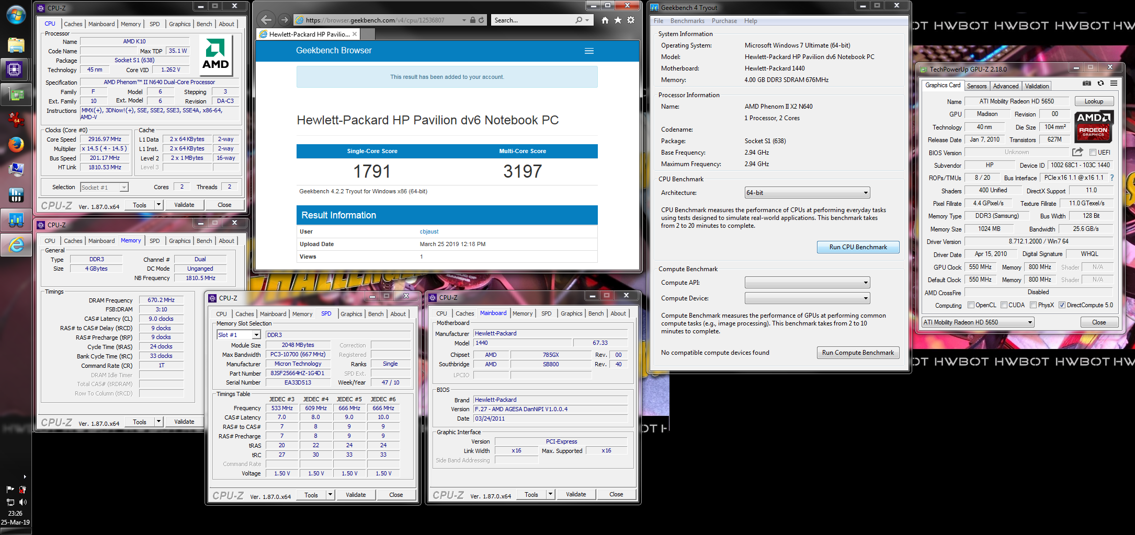Select the CPU-Z taskbar icon
Viewport: 1135px width, 535px height.
coord(14,69)
